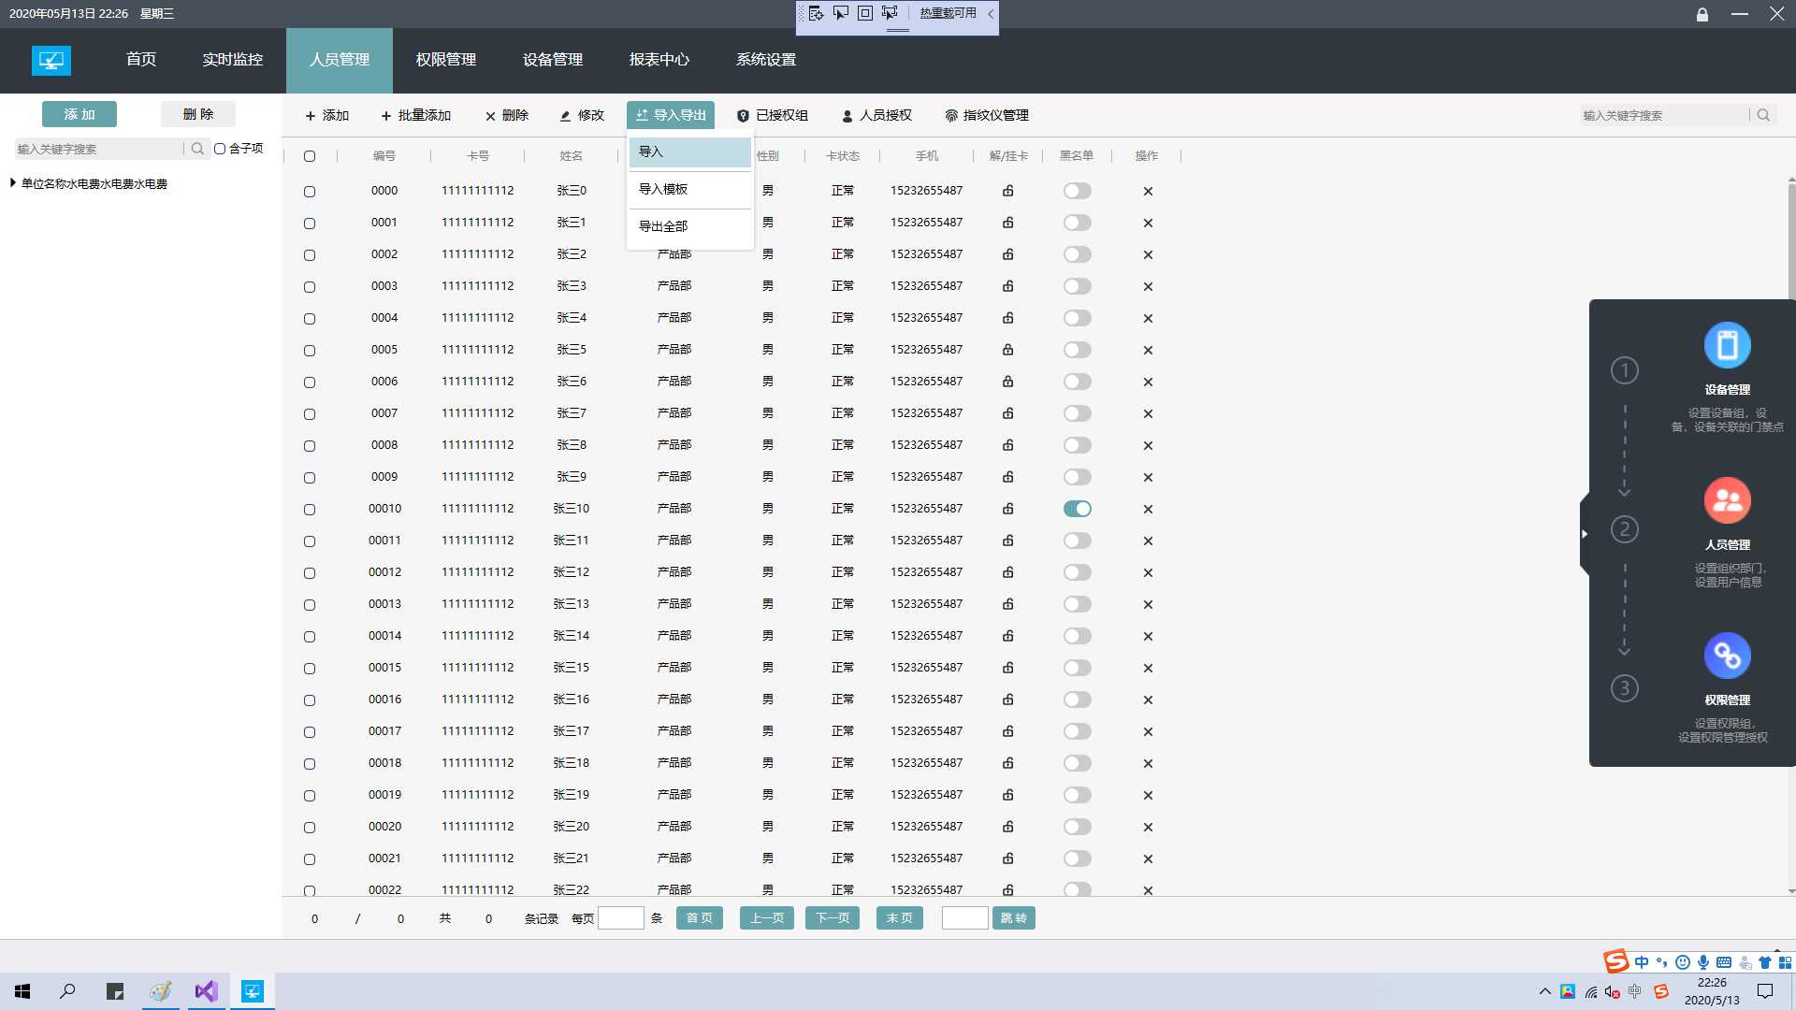Toggle blacklist switch for row 00018
The height and width of the screenshot is (1010, 1796).
[x=1077, y=763]
